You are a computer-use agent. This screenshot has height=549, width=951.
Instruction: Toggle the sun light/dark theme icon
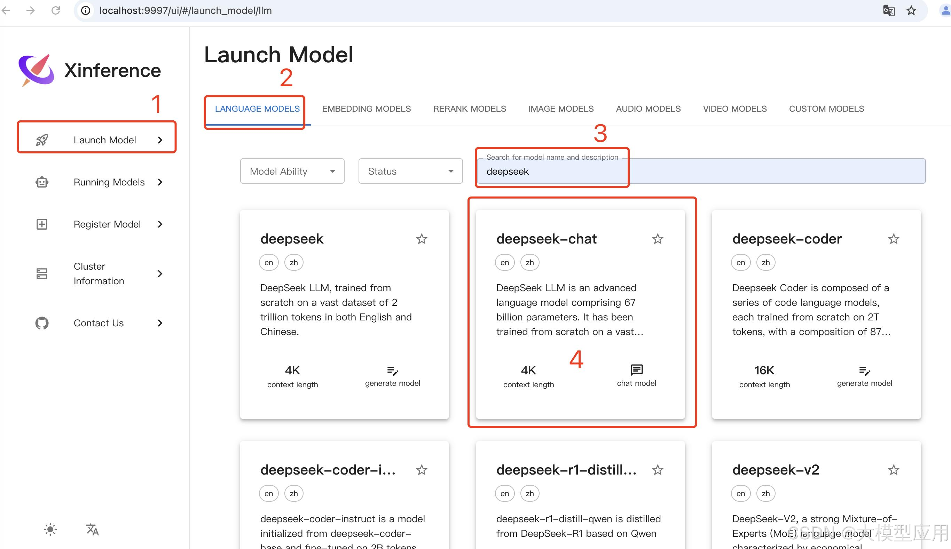pyautogui.click(x=50, y=530)
